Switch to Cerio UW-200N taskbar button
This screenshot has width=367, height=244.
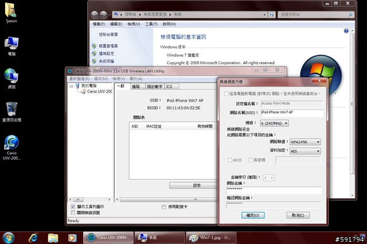(108, 238)
